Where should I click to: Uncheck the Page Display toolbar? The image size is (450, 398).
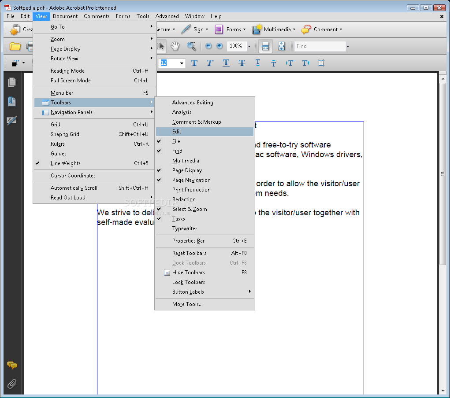tap(205, 170)
